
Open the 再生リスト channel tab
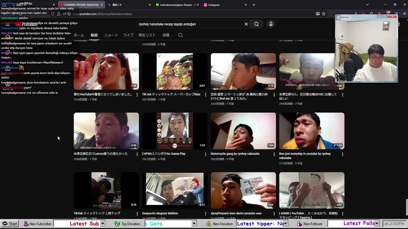147,35
